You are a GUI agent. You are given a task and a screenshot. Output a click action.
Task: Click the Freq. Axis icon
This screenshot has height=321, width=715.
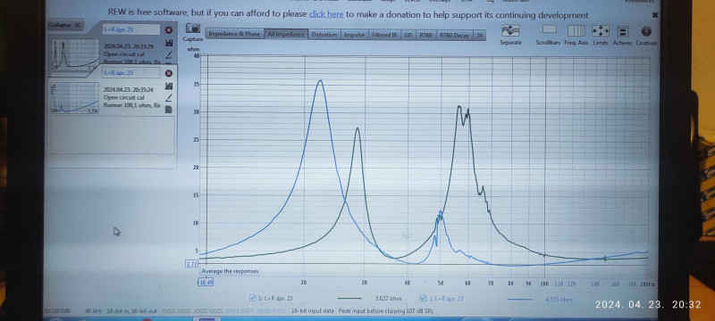(576, 30)
